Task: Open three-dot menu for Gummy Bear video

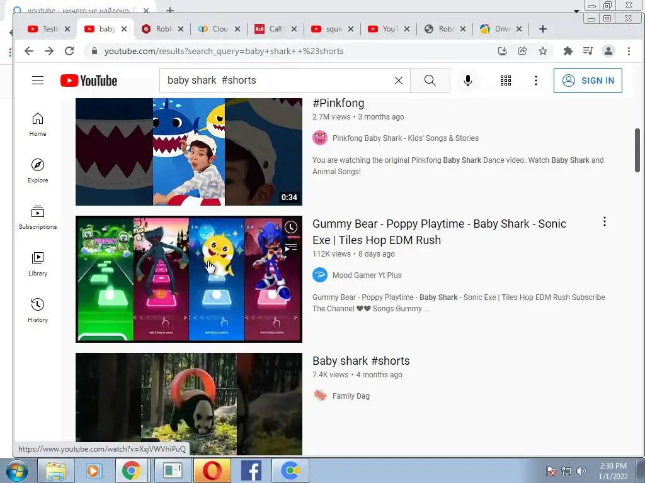Action: [604, 222]
